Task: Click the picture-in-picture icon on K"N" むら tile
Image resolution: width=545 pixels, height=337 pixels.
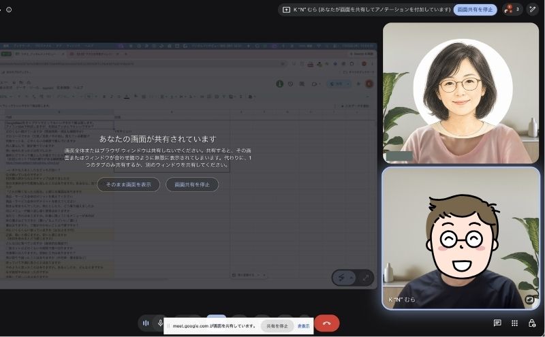Action: coord(529,300)
